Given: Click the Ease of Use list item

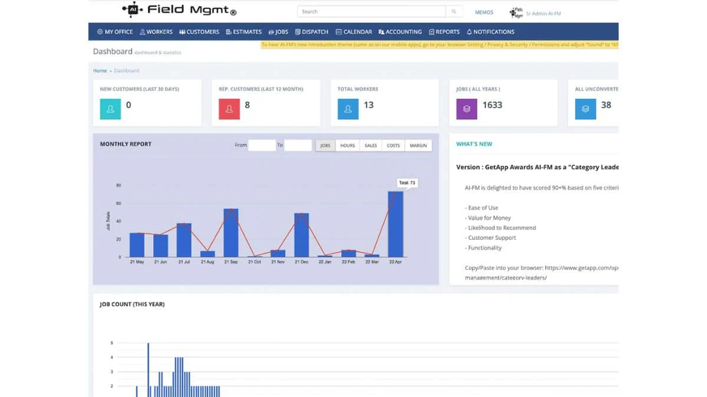Looking at the screenshot, I should pyautogui.click(x=482, y=208).
